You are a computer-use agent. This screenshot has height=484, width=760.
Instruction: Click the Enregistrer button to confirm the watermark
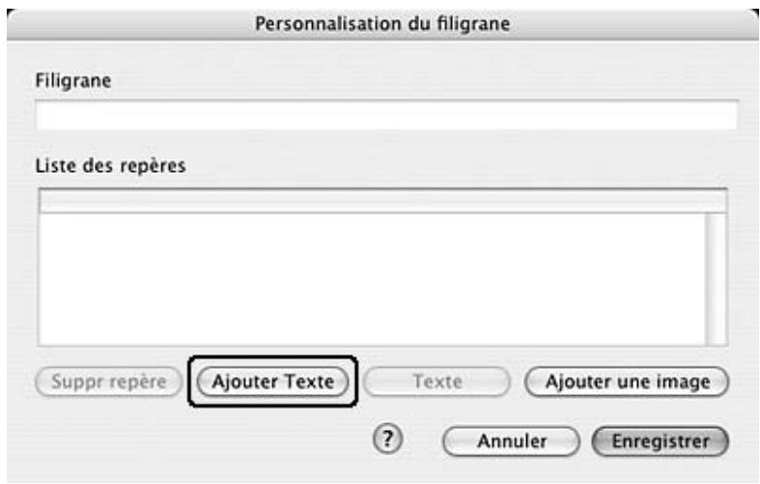(x=661, y=441)
